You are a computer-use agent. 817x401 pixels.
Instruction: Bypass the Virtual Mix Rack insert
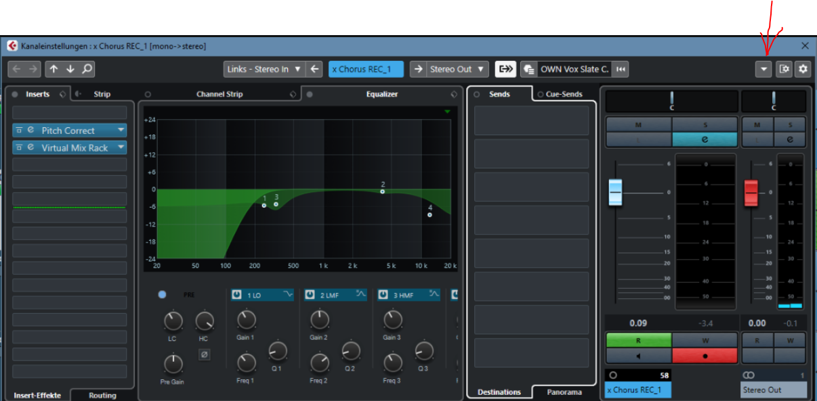(x=20, y=147)
